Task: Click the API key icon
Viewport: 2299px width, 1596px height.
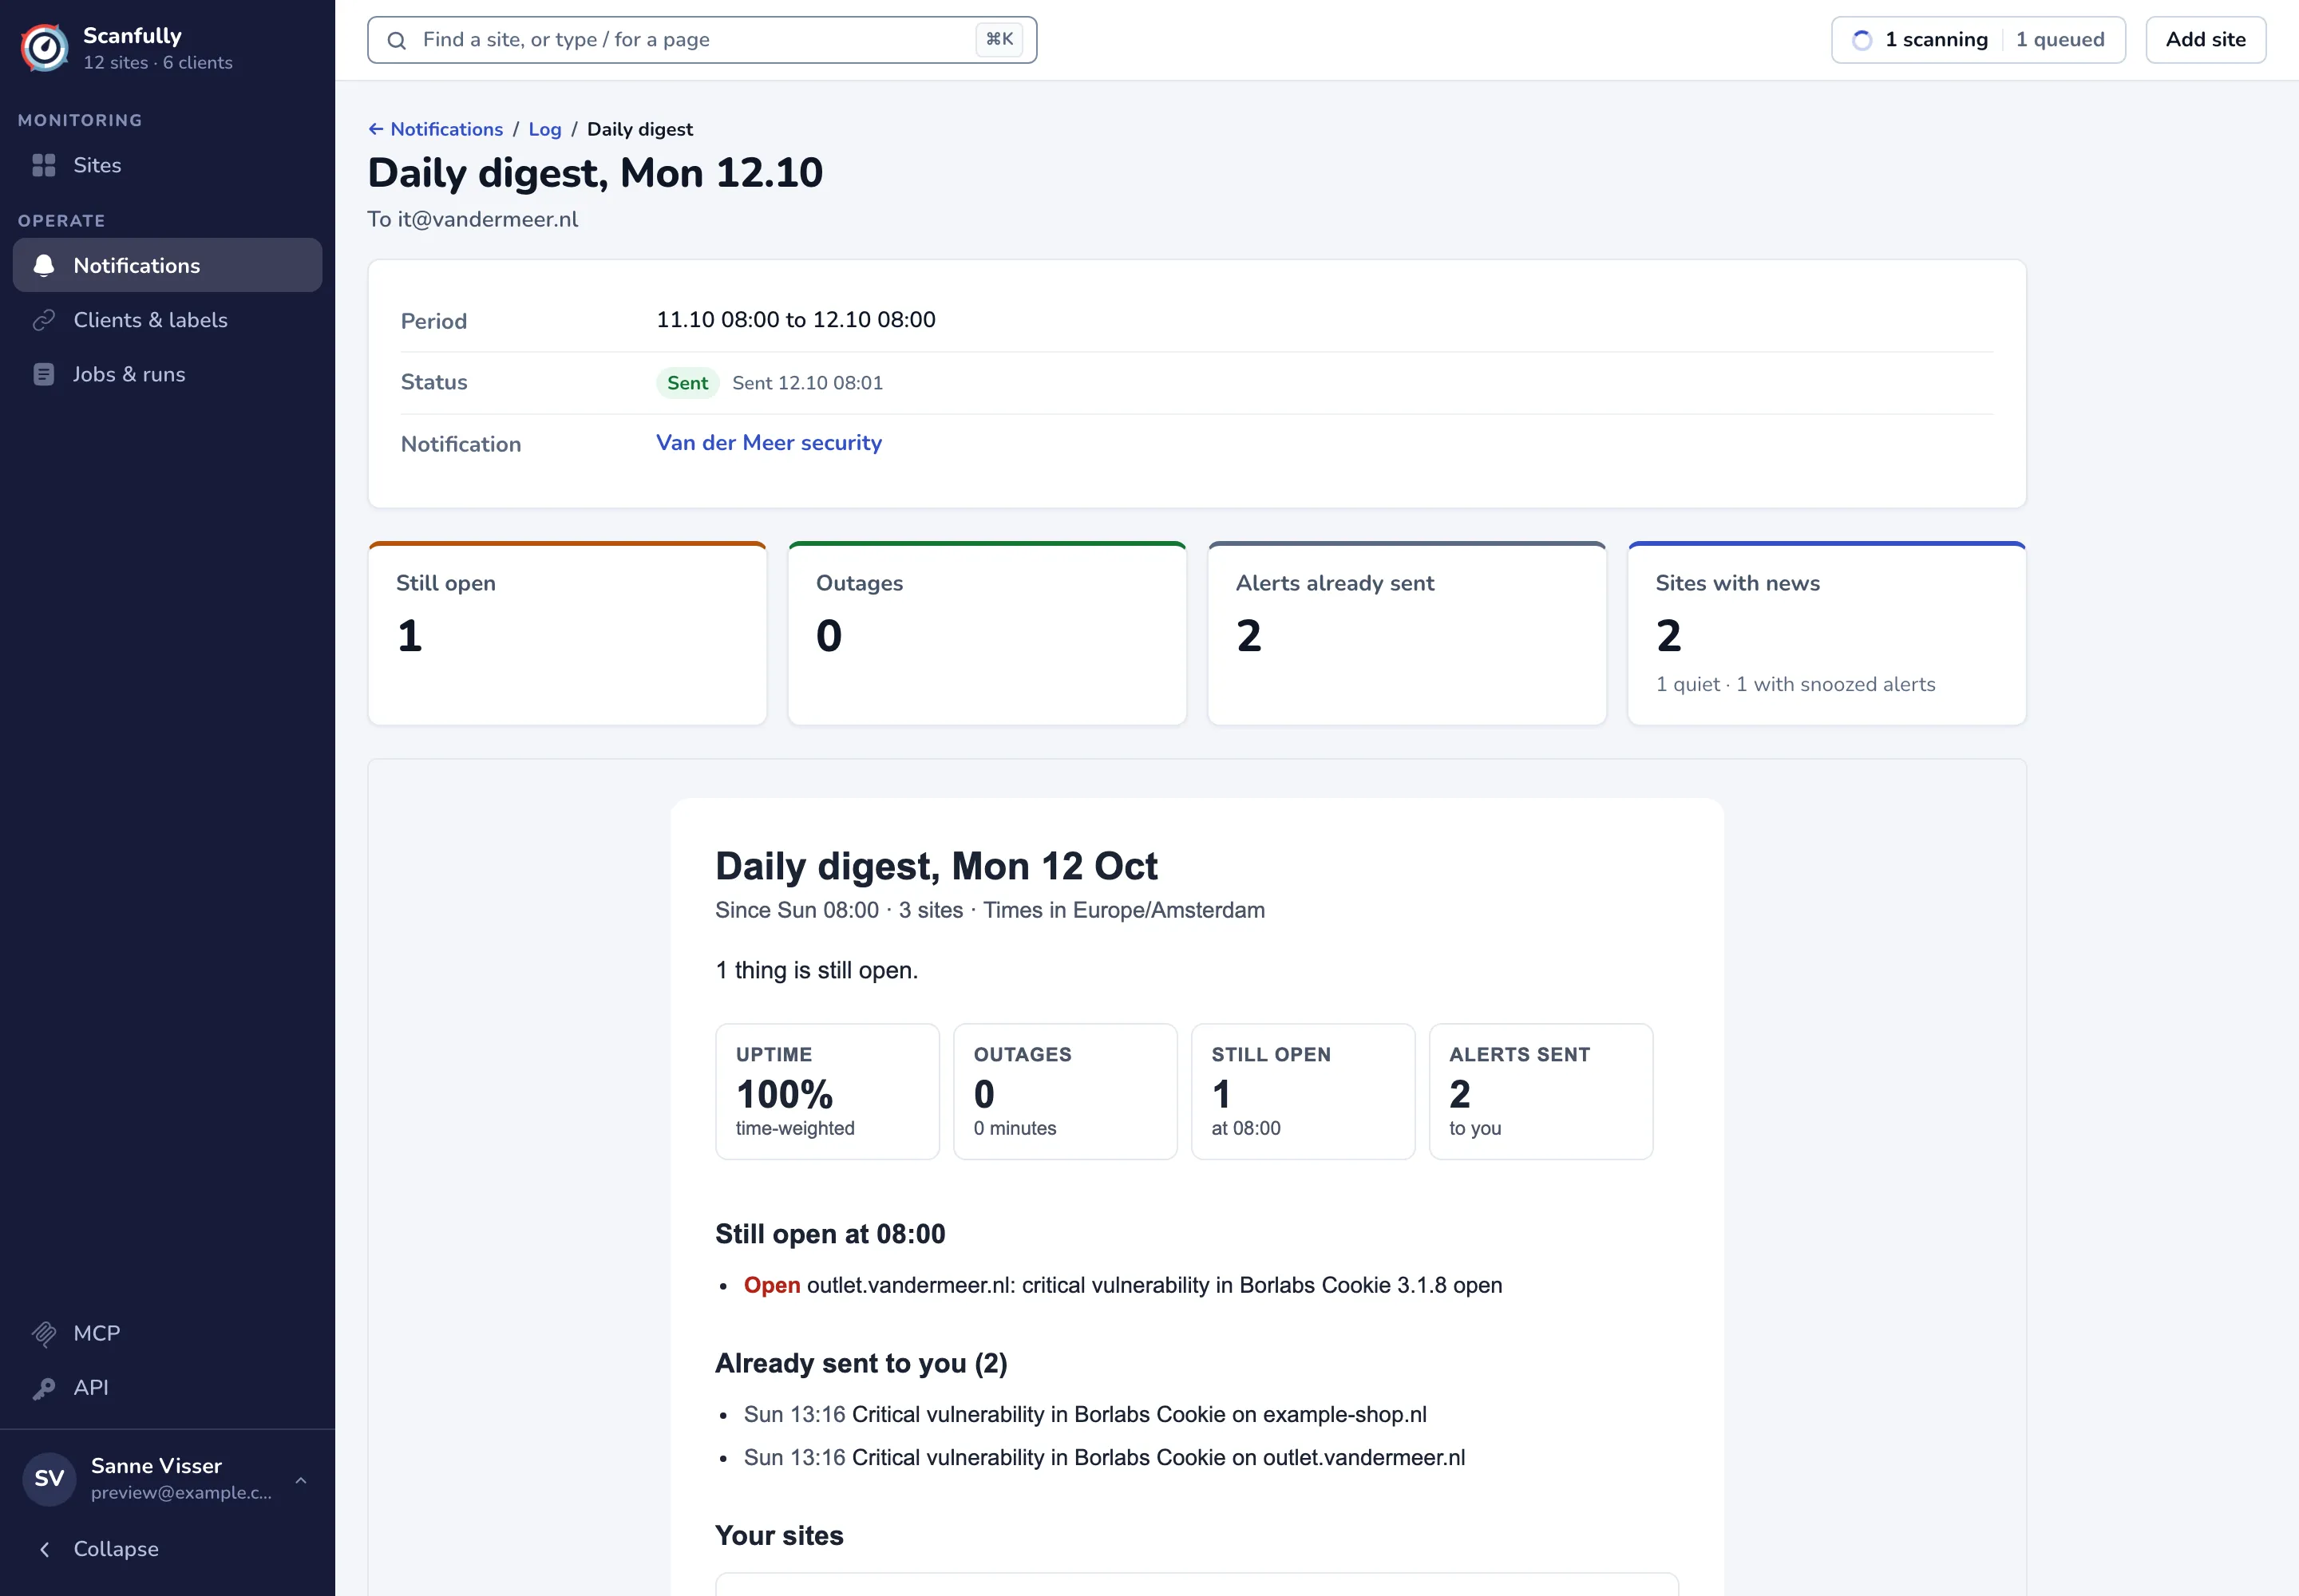Action: 44,1388
